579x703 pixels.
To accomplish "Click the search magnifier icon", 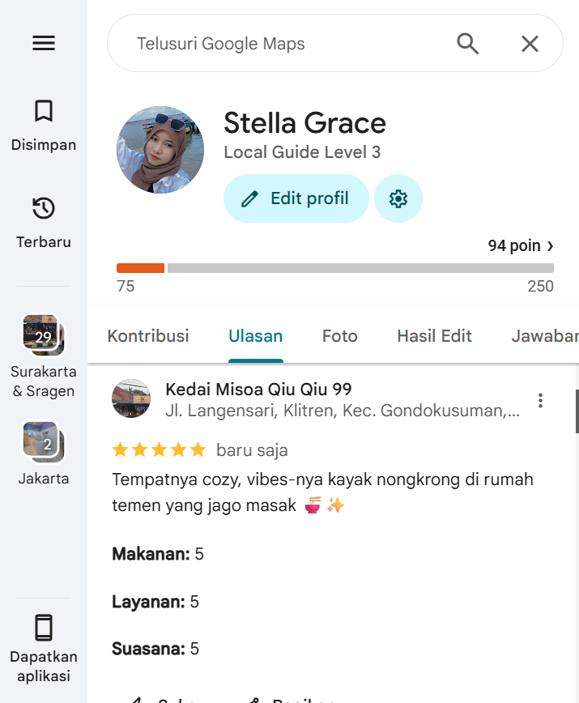I will [467, 44].
